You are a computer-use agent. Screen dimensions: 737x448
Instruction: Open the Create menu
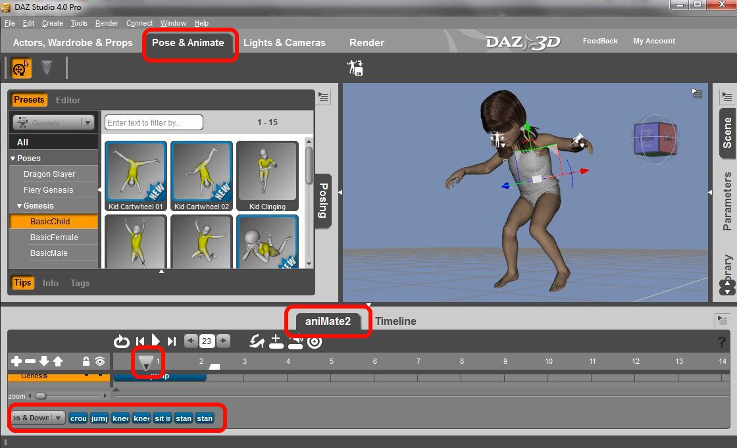click(52, 23)
